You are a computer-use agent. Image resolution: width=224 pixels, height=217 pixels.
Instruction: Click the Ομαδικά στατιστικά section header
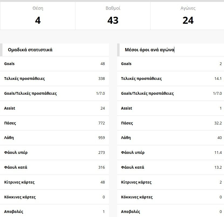pyautogui.click(x=30, y=50)
